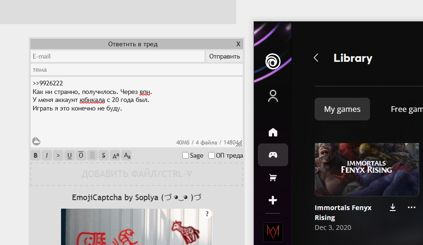Screen dimensions: 423x245
Task: Apply superscript formatting button
Action: tap(115, 155)
